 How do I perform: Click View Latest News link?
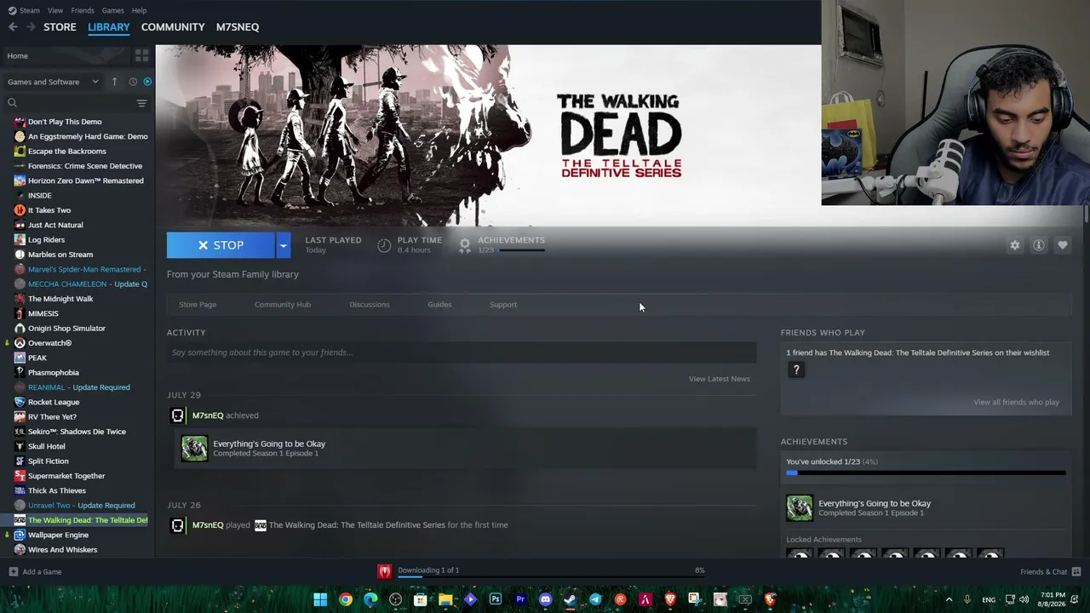(720, 379)
